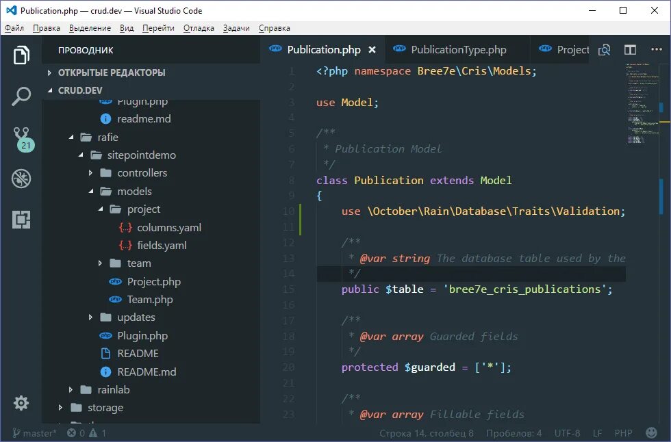Viewport: 671px width, 442px height.
Task: Click the warnings count in status bar
Action: click(x=97, y=433)
